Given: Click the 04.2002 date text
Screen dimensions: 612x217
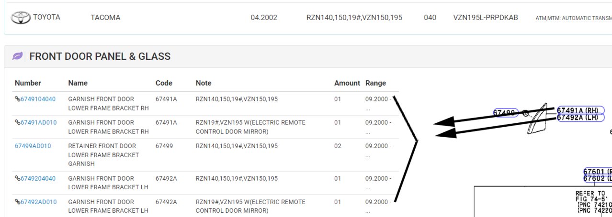Looking at the screenshot, I should coord(264,18).
